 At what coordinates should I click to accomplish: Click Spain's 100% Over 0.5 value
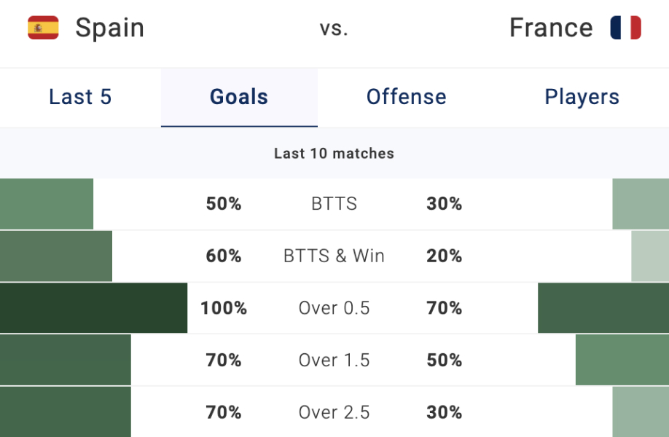pyautogui.click(x=224, y=308)
